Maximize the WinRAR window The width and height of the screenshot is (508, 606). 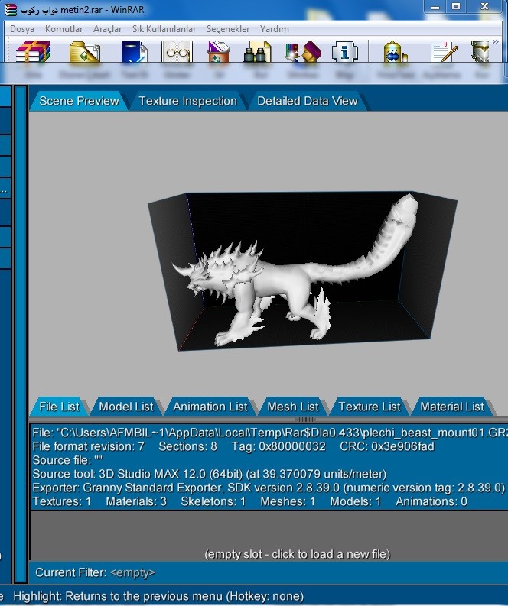pyautogui.click(x=457, y=7)
